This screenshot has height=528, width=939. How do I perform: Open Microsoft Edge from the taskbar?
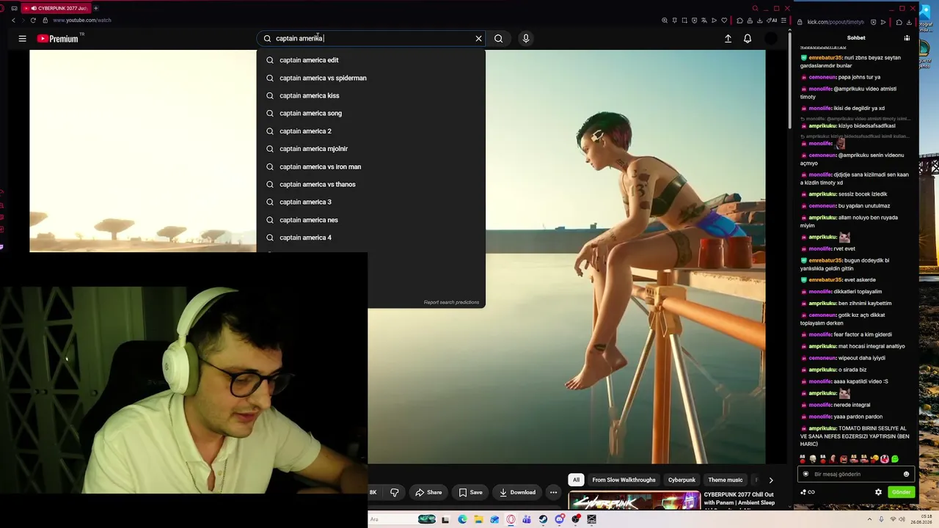click(462, 519)
